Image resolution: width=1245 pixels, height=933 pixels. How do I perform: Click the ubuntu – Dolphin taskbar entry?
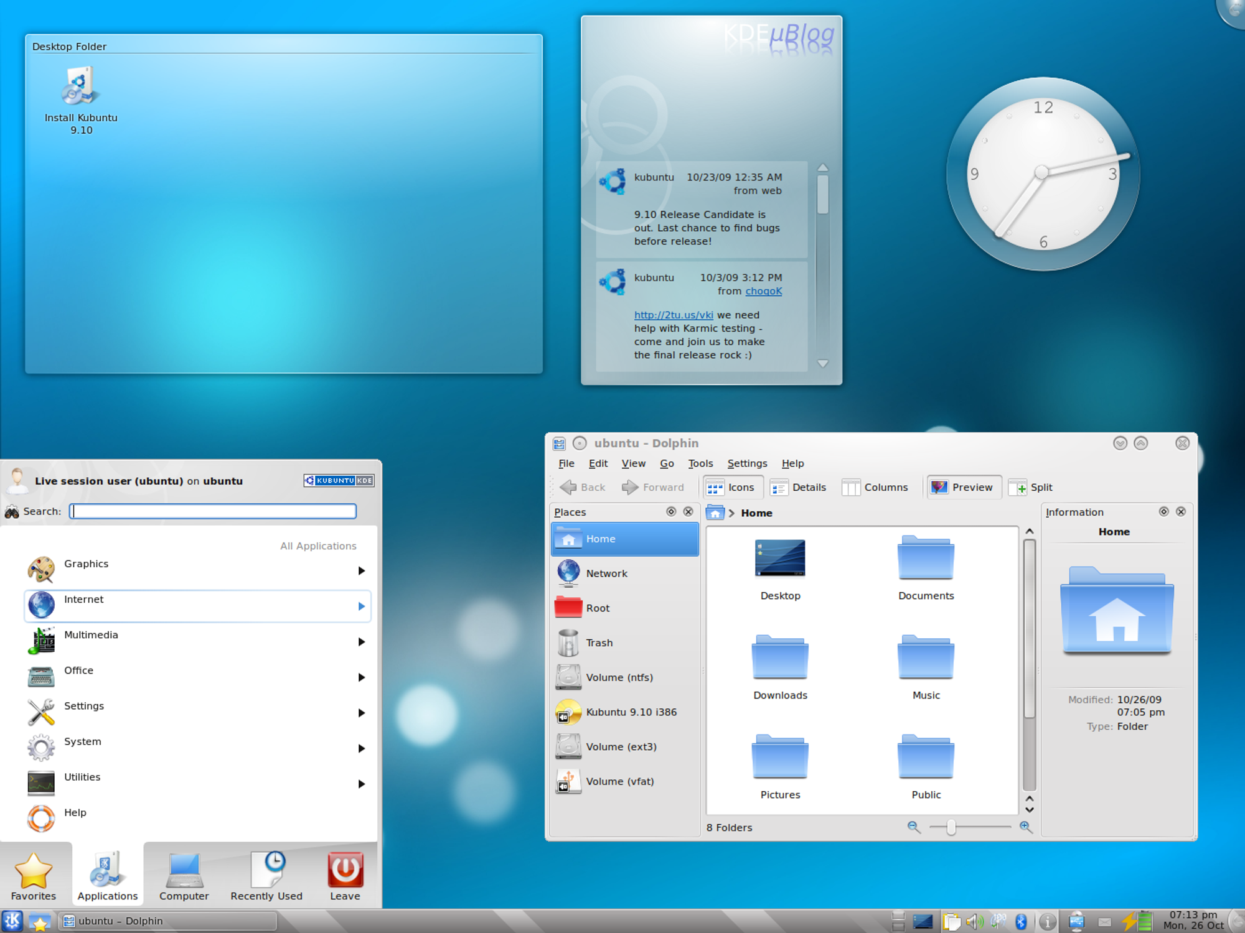167,921
